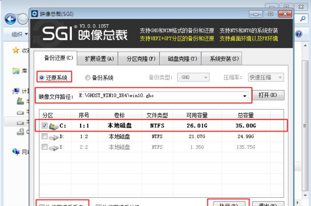Click the E: drive disk icon
Viewport: 311px width, 206px height.
[53, 147]
